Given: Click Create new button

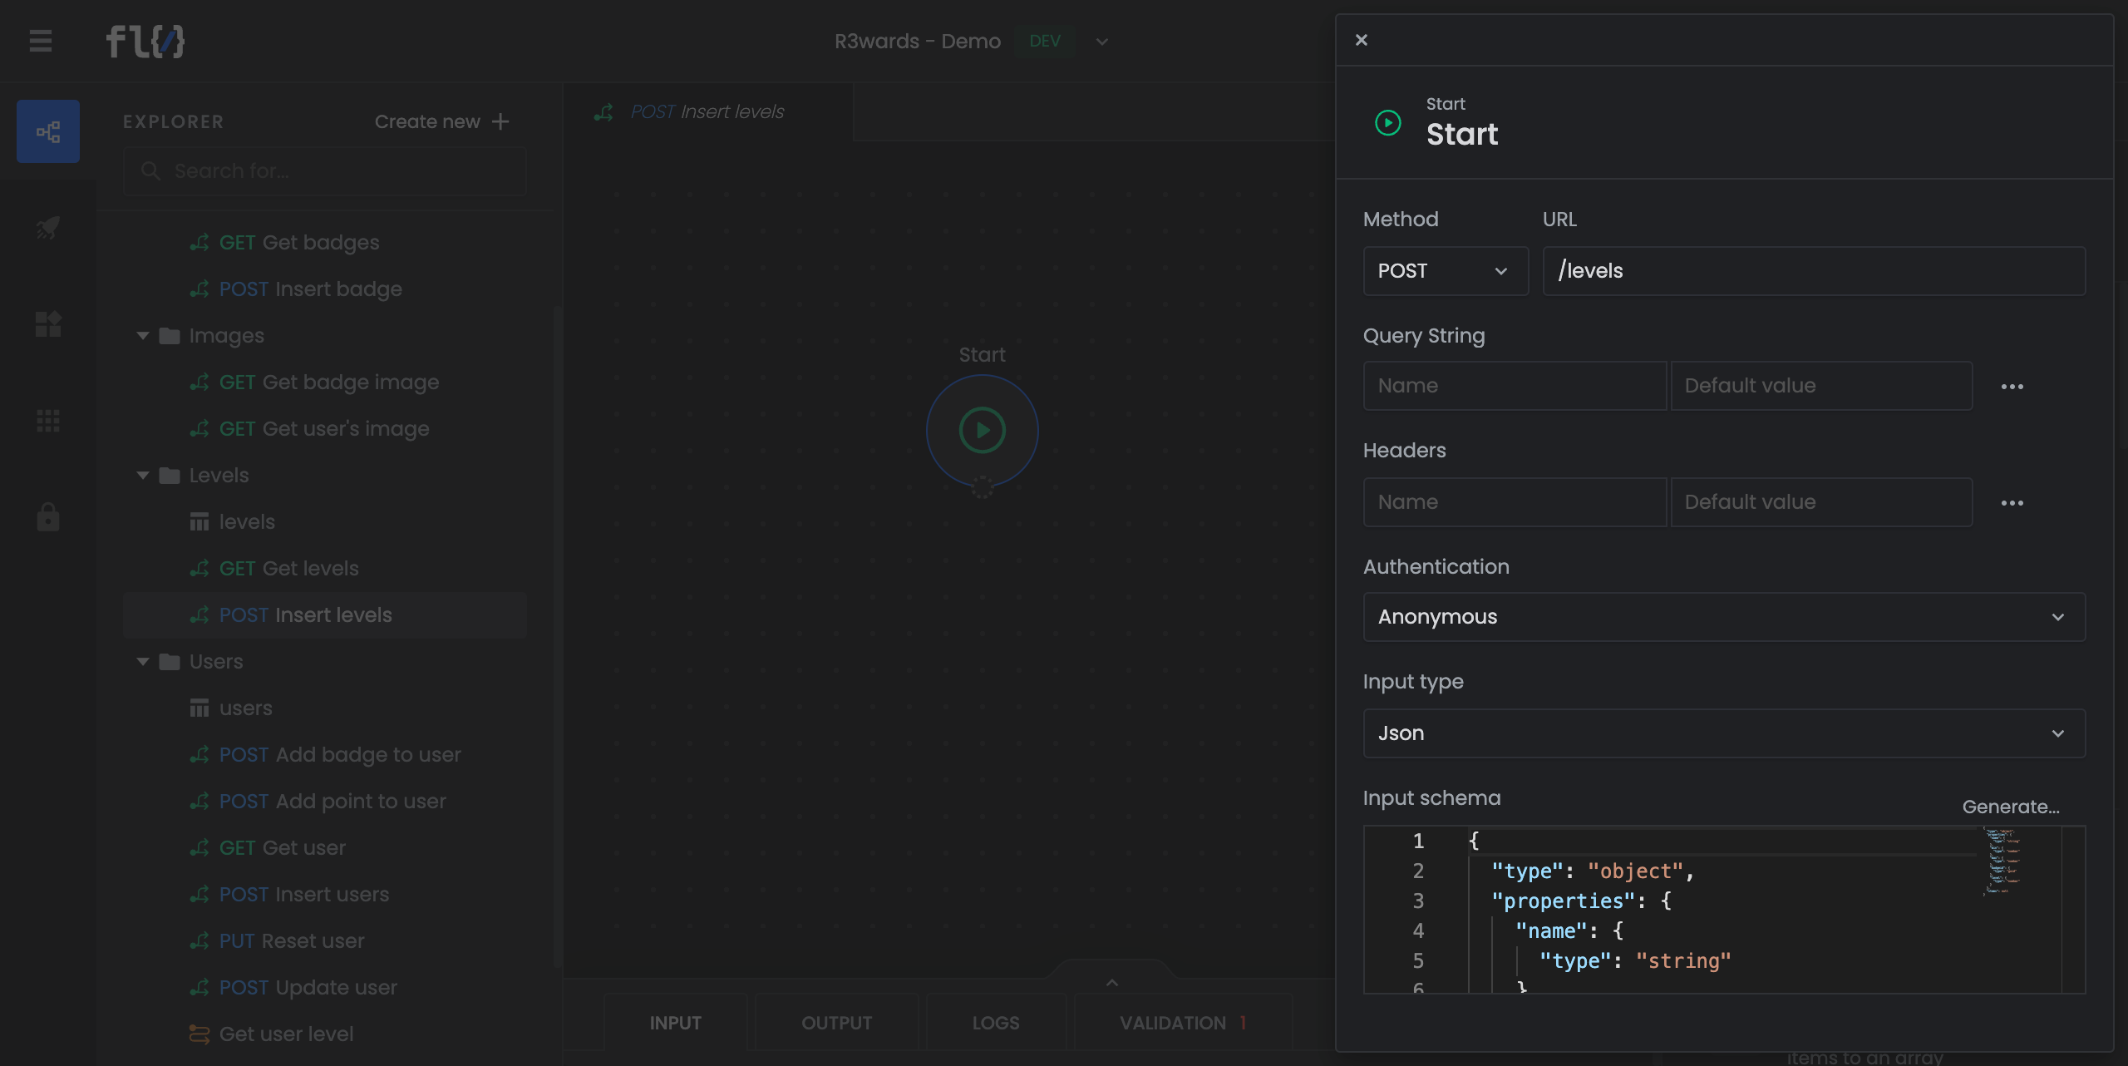Looking at the screenshot, I should coord(441,122).
